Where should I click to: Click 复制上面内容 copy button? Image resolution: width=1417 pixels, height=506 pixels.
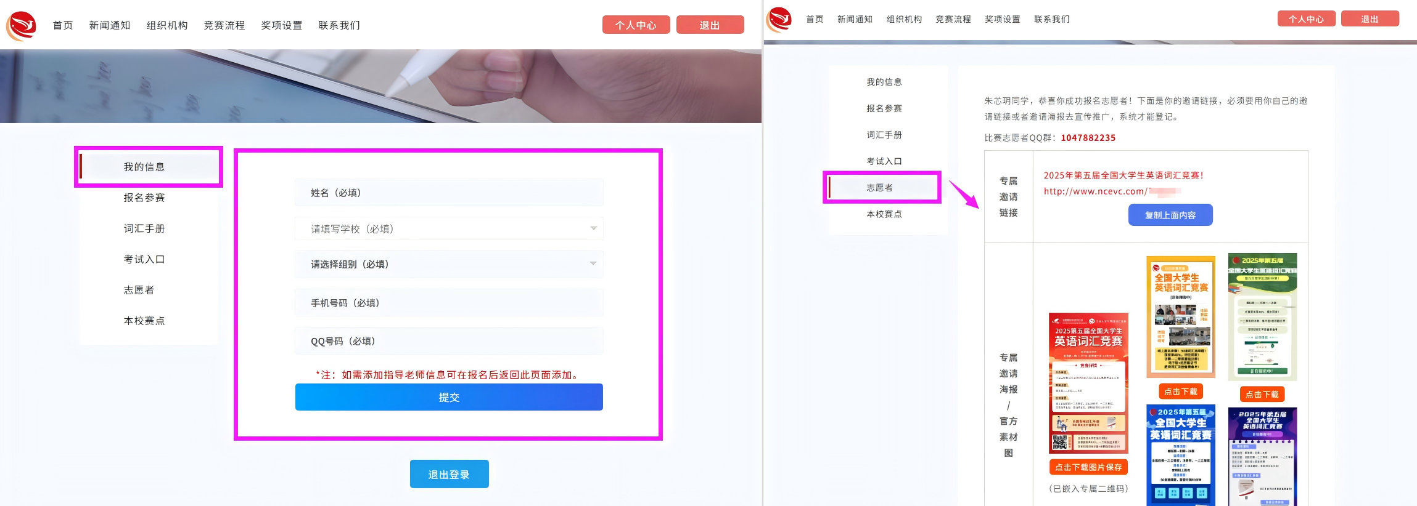point(1170,215)
